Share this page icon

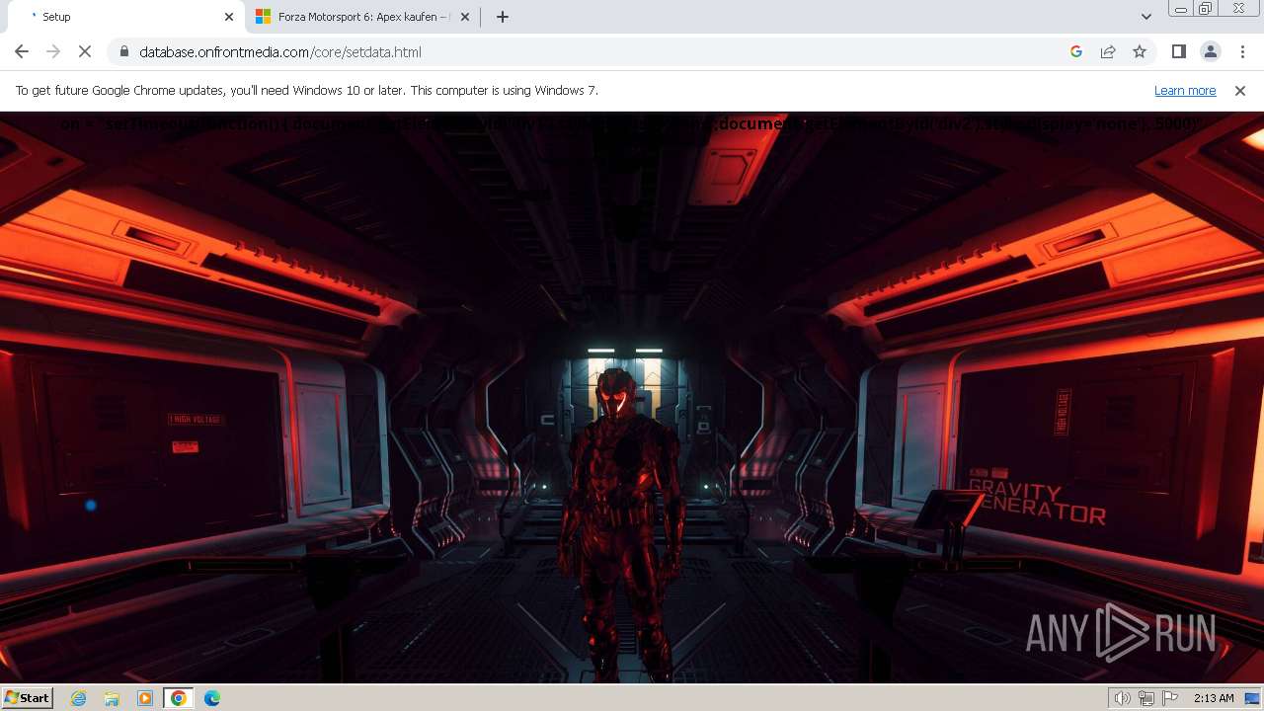pos(1108,51)
